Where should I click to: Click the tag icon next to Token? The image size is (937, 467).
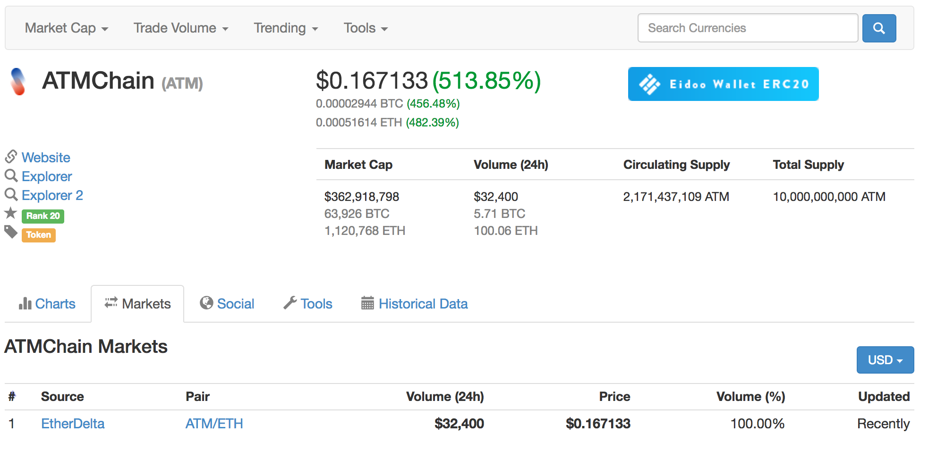pyautogui.click(x=11, y=232)
